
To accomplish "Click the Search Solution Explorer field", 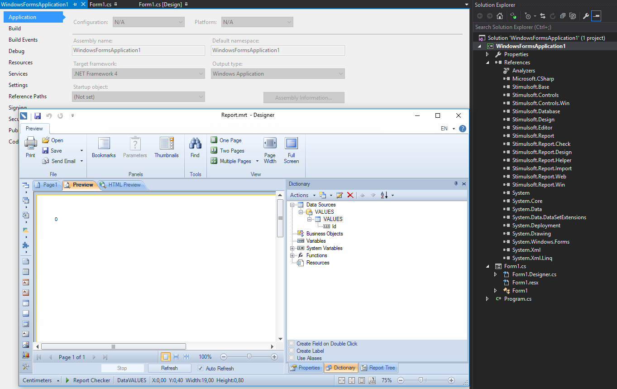I will pyautogui.click(x=544, y=27).
